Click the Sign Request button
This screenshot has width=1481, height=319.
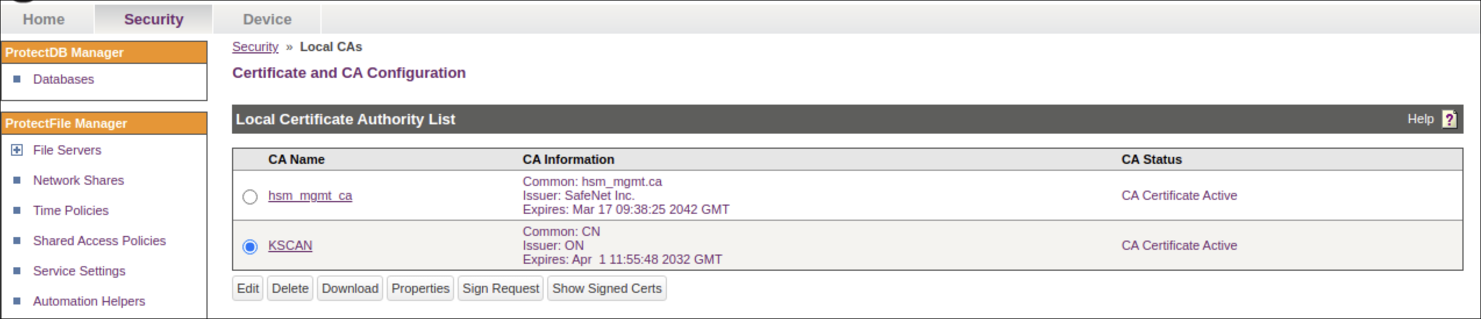(x=501, y=289)
